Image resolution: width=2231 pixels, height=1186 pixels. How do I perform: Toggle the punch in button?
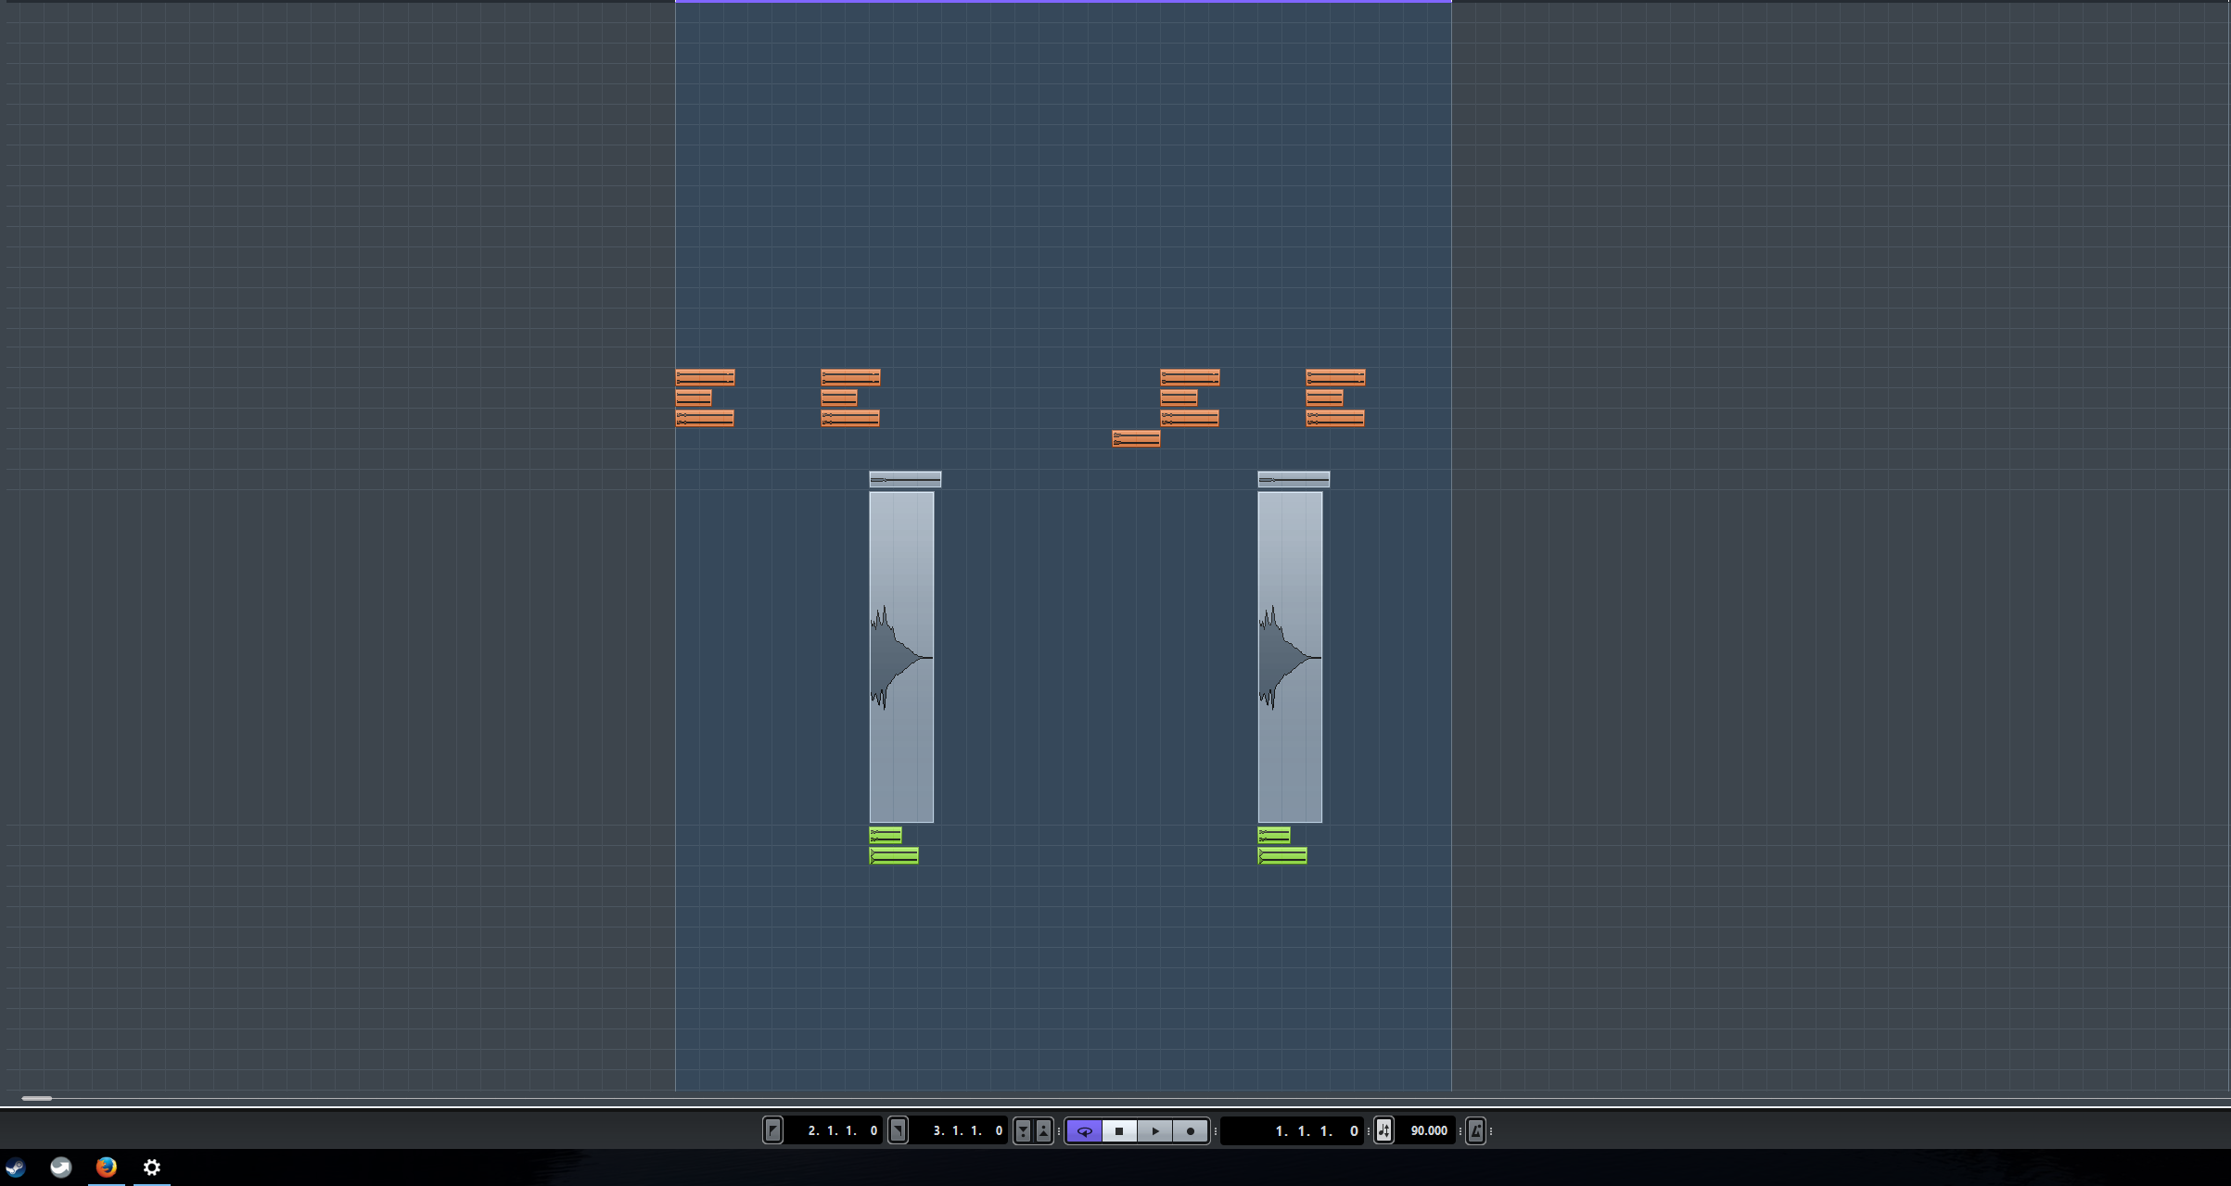(1023, 1130)
